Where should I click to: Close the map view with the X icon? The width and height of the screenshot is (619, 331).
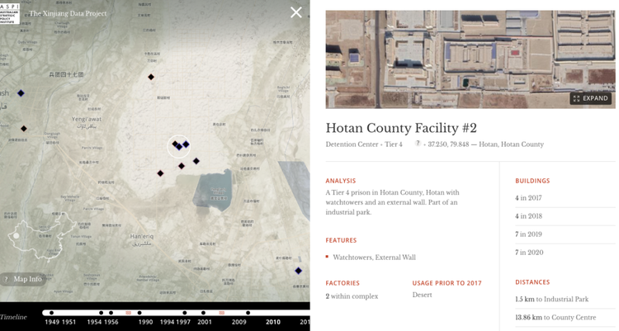pos(295,12)
